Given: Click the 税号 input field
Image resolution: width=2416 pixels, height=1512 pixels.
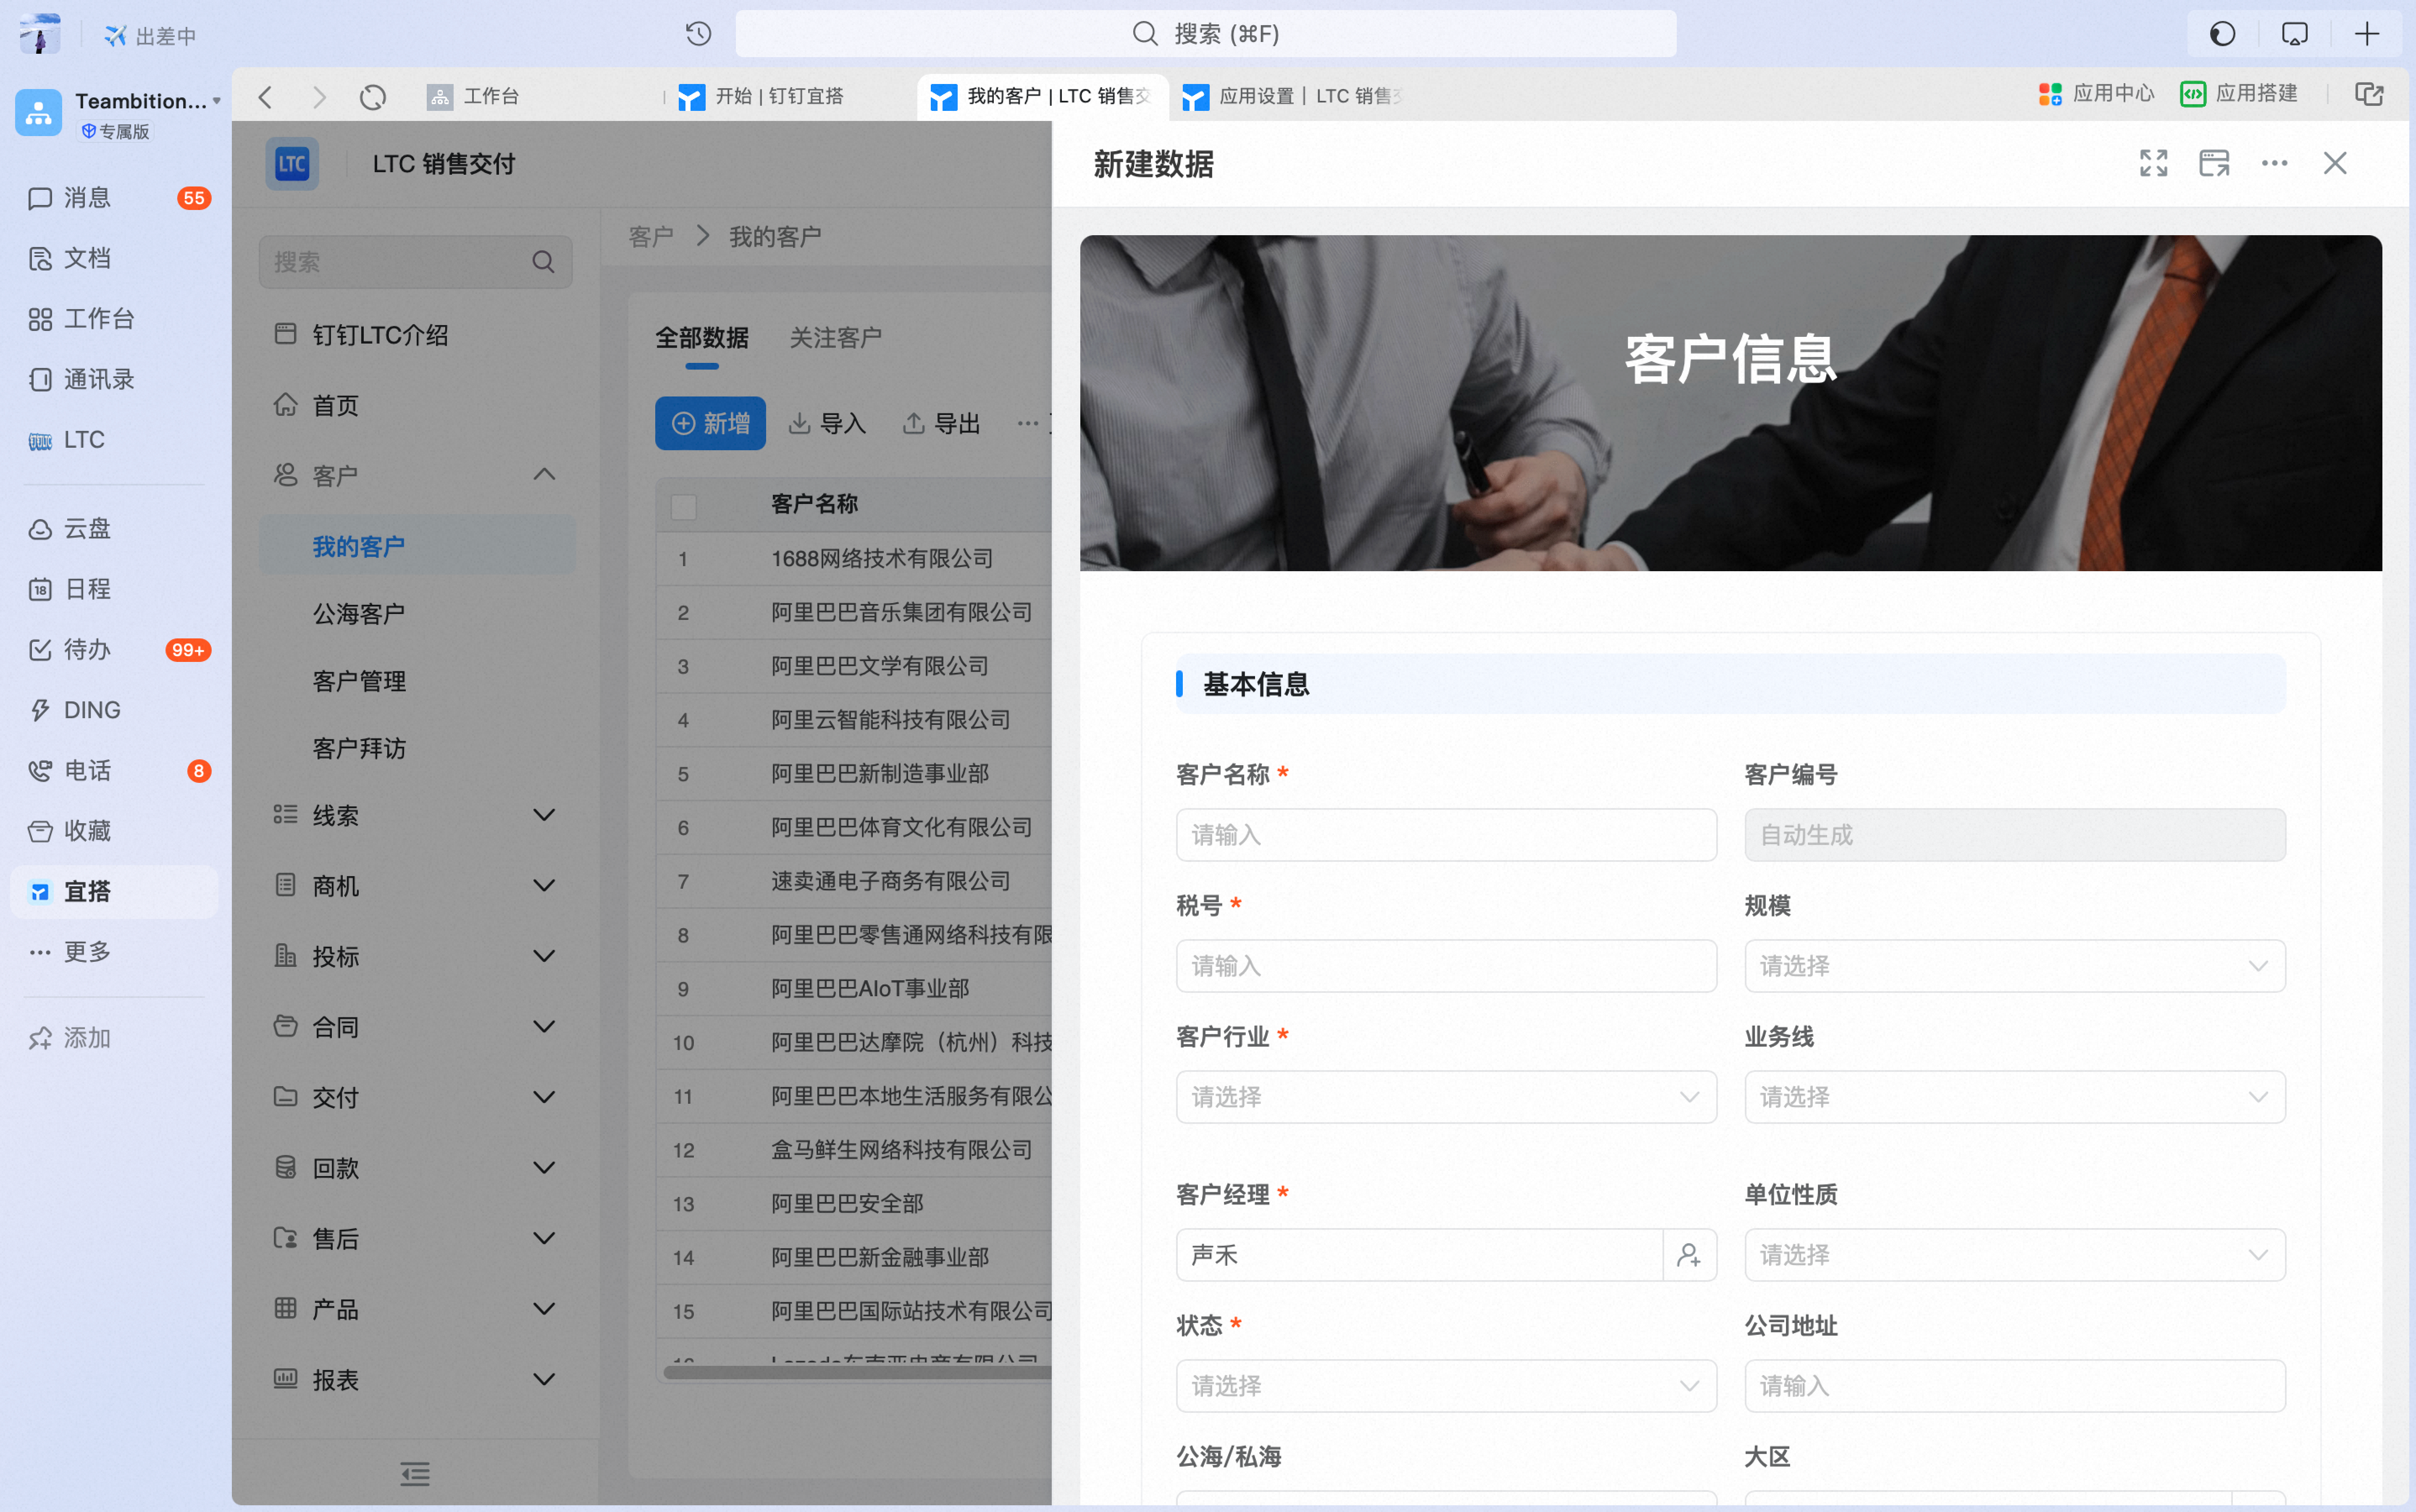Looking at the screenshot, I should click(x=1446, y=966).
